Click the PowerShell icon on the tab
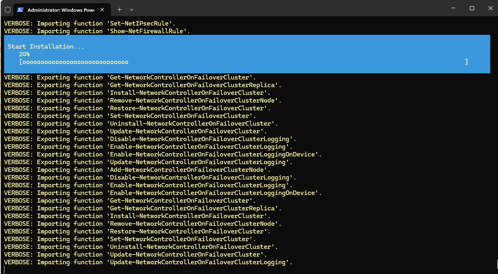 click(x=20, y=9)
